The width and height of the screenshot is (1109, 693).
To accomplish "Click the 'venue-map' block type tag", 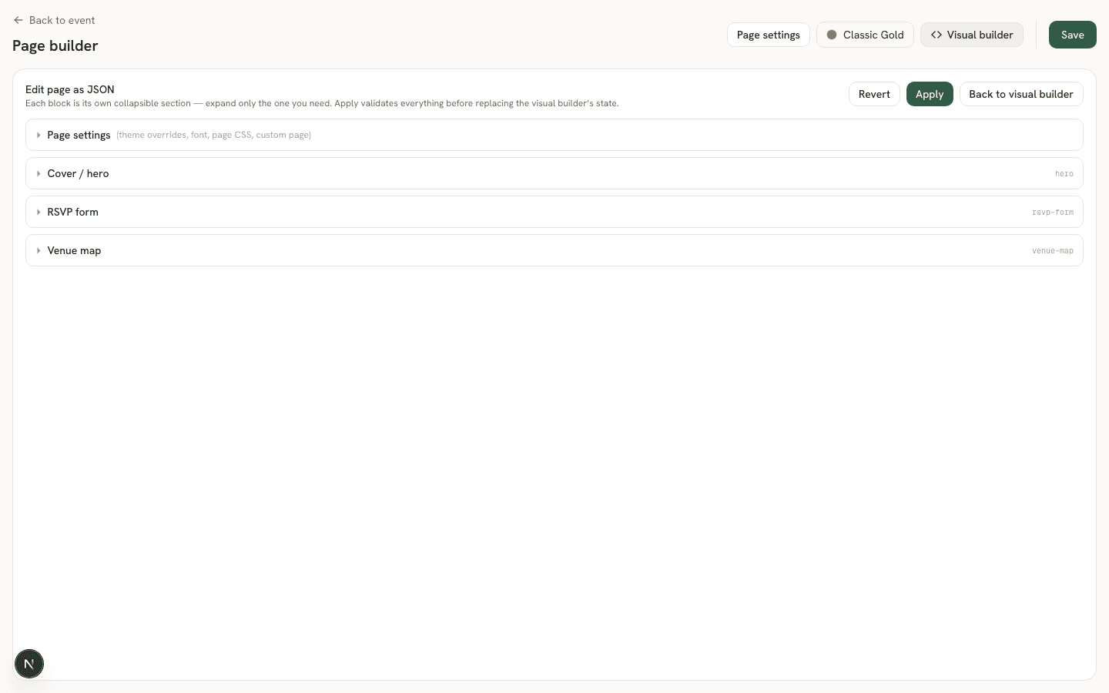I will click(1053, 251).
